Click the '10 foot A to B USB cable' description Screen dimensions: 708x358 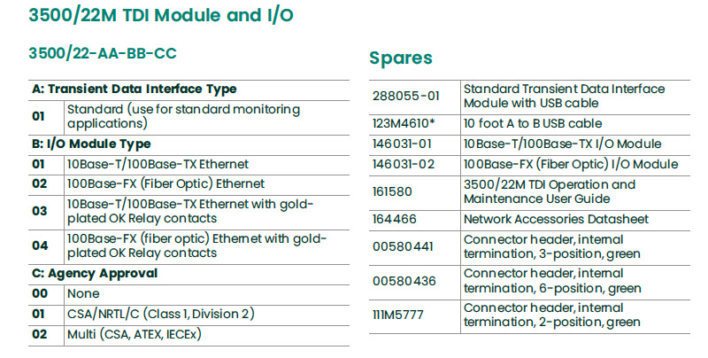coord(533,123)
